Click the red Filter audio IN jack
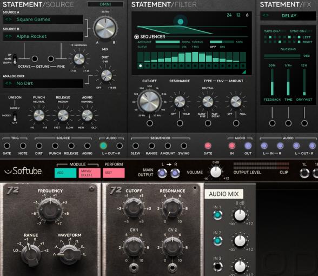 232,146
